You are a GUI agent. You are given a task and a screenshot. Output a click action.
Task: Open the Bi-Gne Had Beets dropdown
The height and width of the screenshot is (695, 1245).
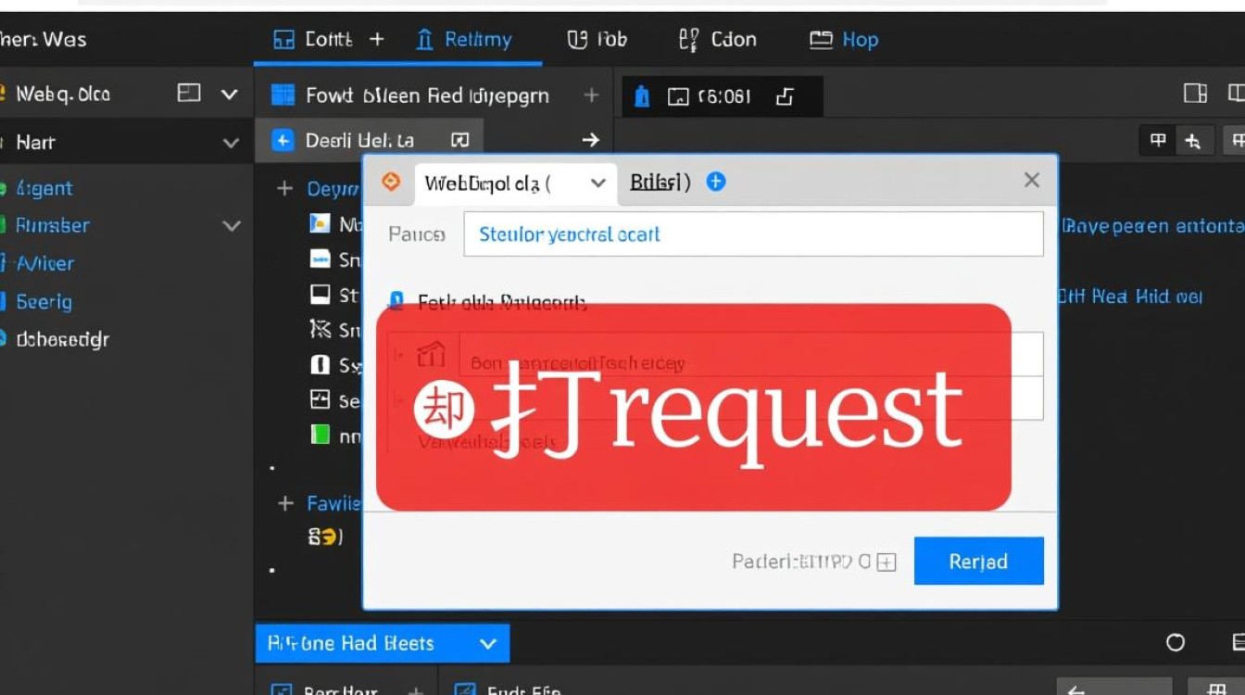(487, 643)
